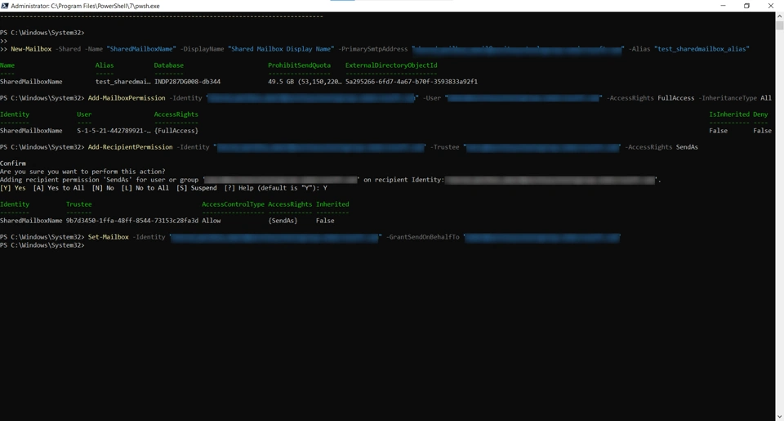
Task: Click the ProhibitSendQuota column header
Action: coord(299,65)
